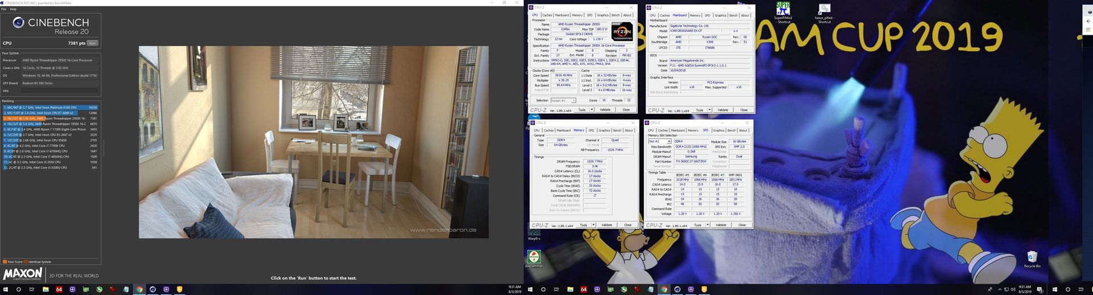Open the red 64 app on middle taskbar
The height and width of the screenshot is (295, 1093).
[584, 289]
